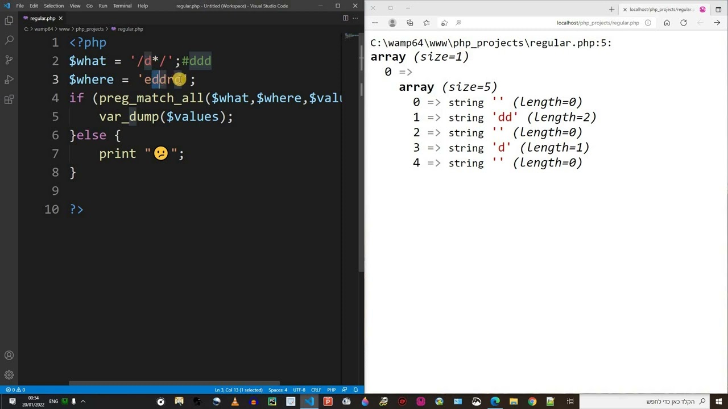Screen dimensions: 728x409
Task: Open the Search view in activity bar
Action: click(x=9, y=40)
